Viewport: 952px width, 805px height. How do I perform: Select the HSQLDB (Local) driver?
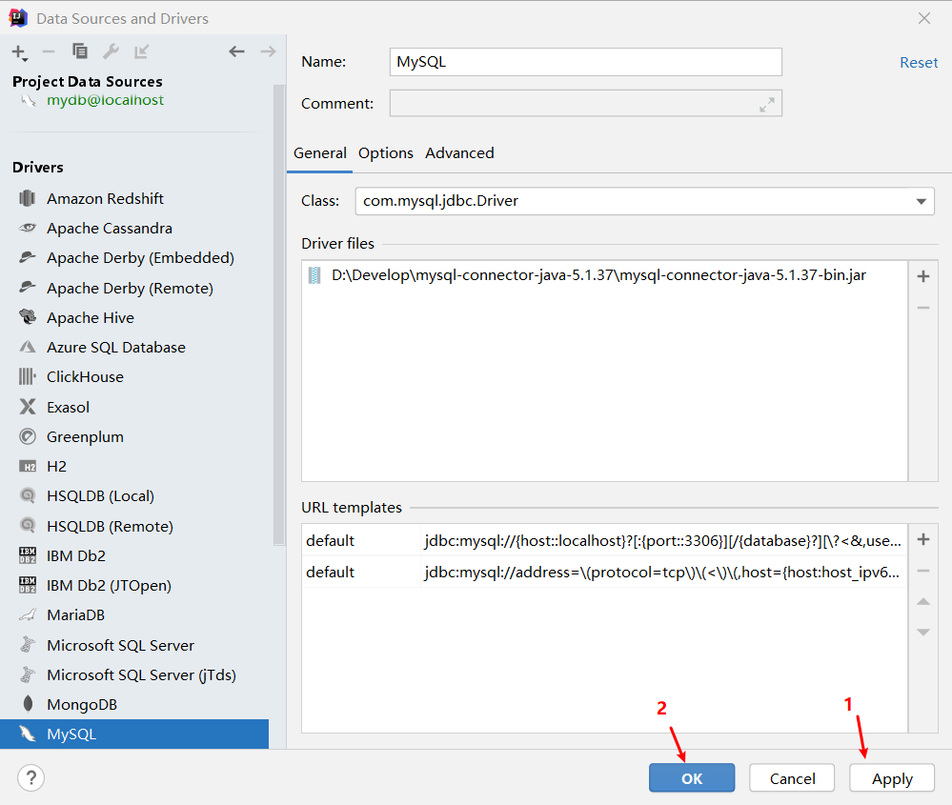134,496
